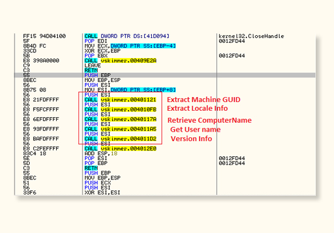Image resolution: width=334 pixels, height=233 pixels.
Task: Click the Extract Locale Info annotation
Action: click(x=197, y=108)
